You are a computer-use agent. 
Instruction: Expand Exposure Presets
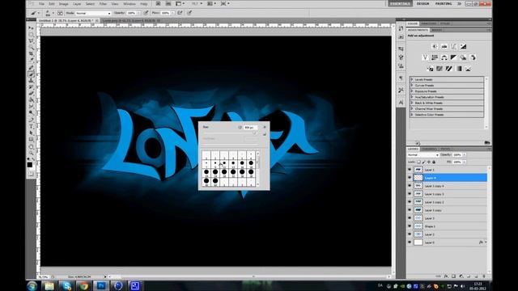tap(412, 91)
